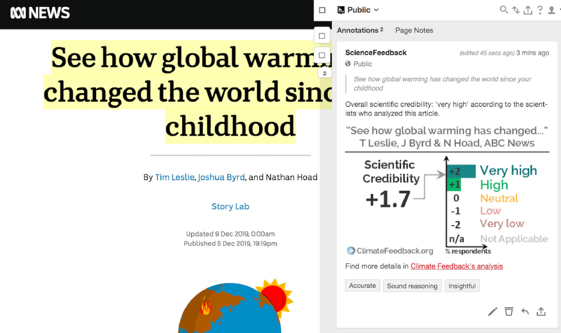The width and height of the screenshot is (561, 333).
Task: Edit the annotation with the pencil icon
Action: [493, 311]
